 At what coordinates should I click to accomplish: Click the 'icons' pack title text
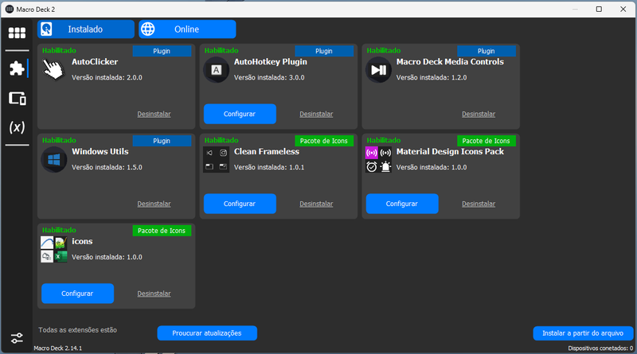coord(82,241)
